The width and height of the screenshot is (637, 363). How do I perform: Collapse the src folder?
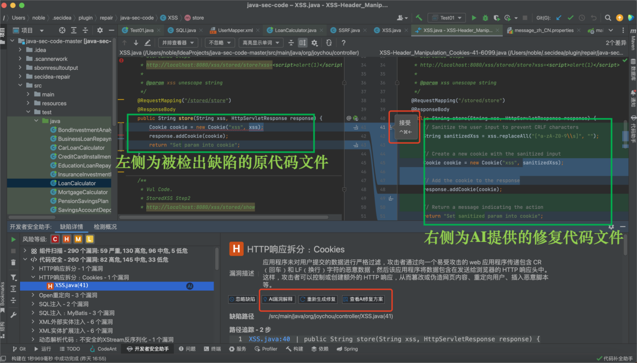[x=20, y=85]
